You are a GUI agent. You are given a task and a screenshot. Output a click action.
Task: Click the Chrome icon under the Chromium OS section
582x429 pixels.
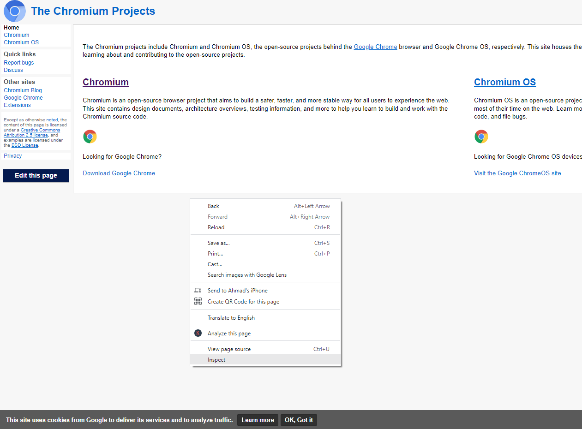pos(481,136)
